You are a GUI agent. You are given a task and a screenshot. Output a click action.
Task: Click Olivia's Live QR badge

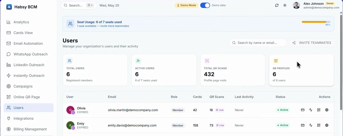(x=220, y=110)
